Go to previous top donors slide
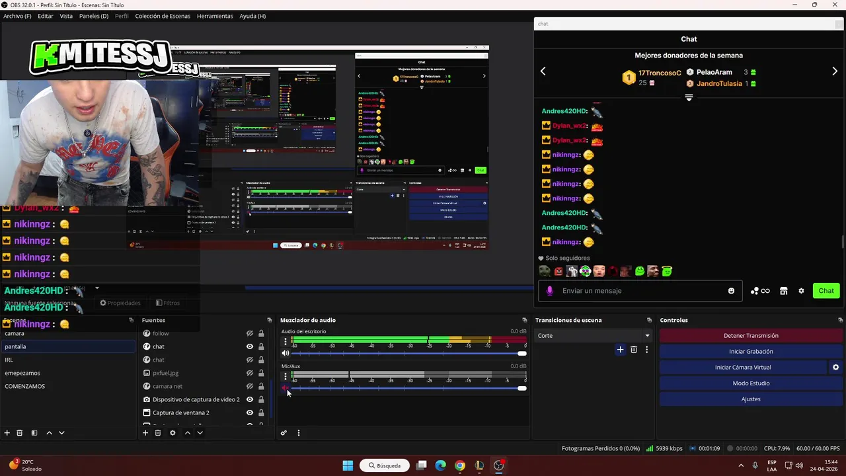846x476 pixels. tap(543, 71)
